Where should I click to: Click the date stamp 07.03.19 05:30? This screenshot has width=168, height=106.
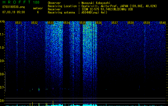[x=14, y=12]
